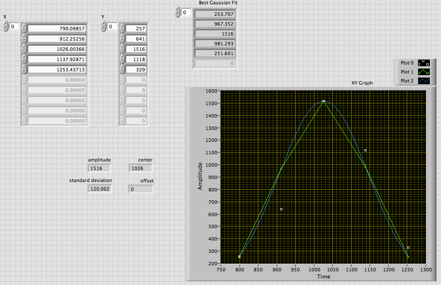Select the X field containing 1026.00366

(x=57, y=49)
